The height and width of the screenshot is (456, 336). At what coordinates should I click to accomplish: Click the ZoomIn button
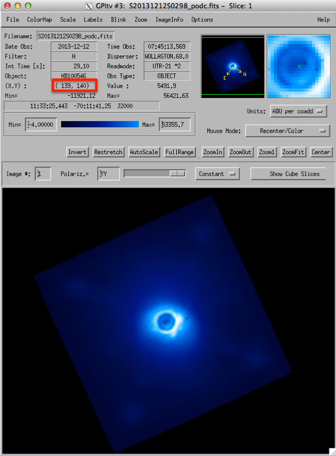pos(212,152)
